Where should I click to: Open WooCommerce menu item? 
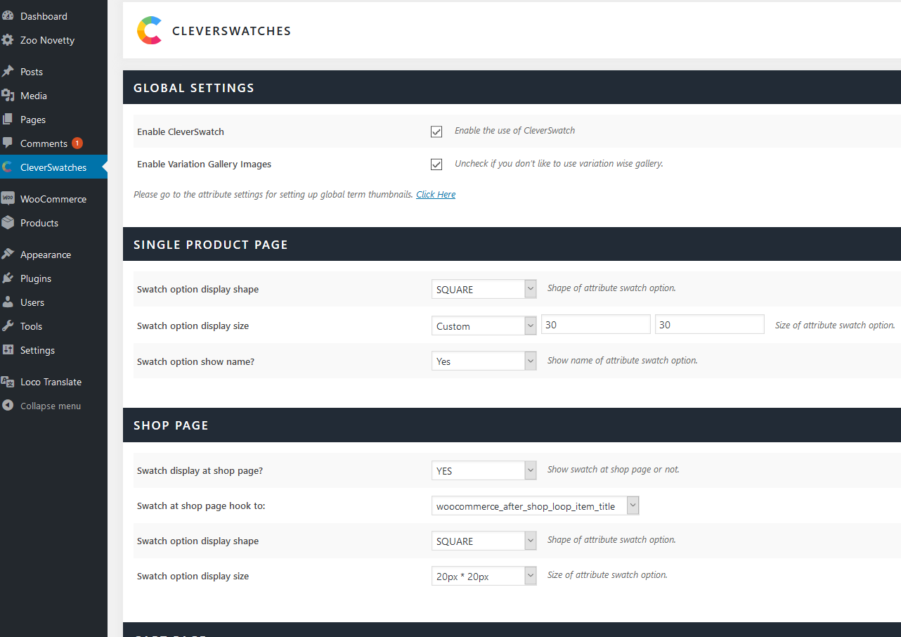(x=53, y=199)
